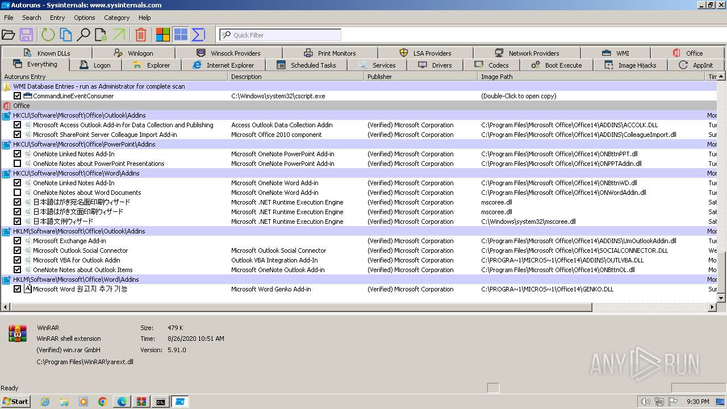Click the vertical scrollbar down arrow
The height and width of the screenshot is (409, 727).
(x=722, y=298)
